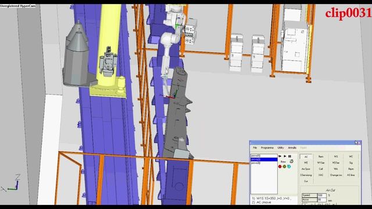Click the circular rewind arrow icon
372x209 pixels.
(x=292, y=161)
